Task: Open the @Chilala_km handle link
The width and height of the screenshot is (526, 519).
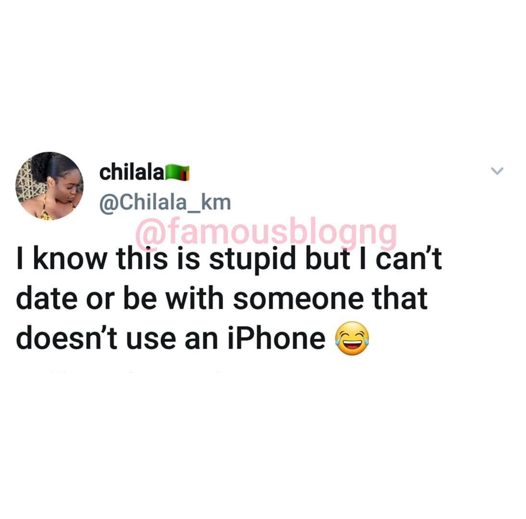Action: pyautogui.click(x=165, y=202)
